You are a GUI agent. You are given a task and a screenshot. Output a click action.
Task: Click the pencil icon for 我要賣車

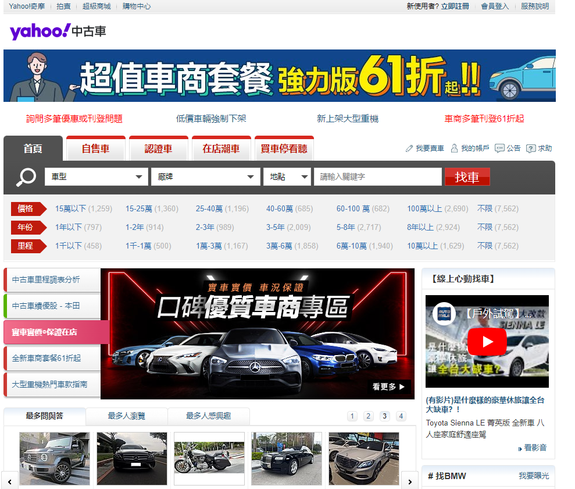pos(409,148)
